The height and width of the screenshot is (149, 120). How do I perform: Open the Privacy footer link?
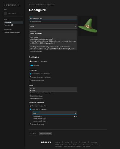84,142
